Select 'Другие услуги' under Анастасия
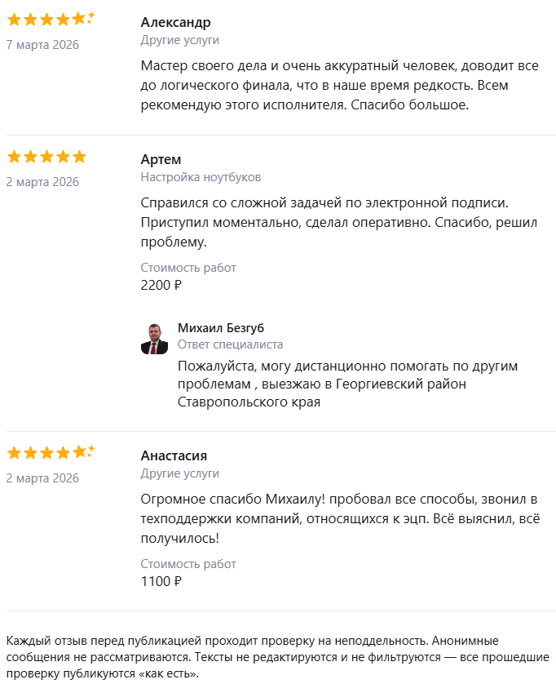556x684 pixels. coord(179,473)
